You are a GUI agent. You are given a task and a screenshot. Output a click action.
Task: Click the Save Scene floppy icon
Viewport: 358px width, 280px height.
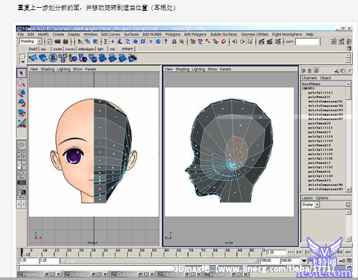(66, 41)
